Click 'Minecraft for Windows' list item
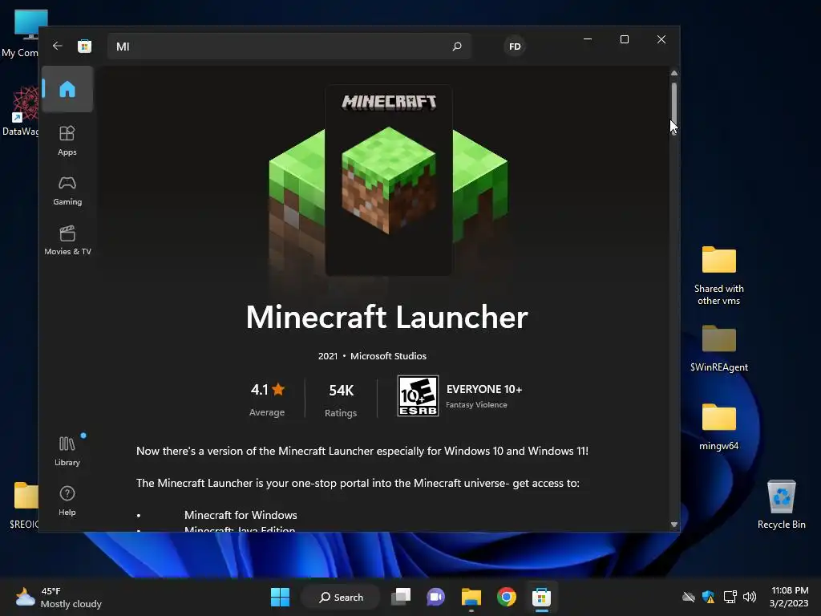The height and width of the screenshot is (616, 821). (x=241, y=515)
